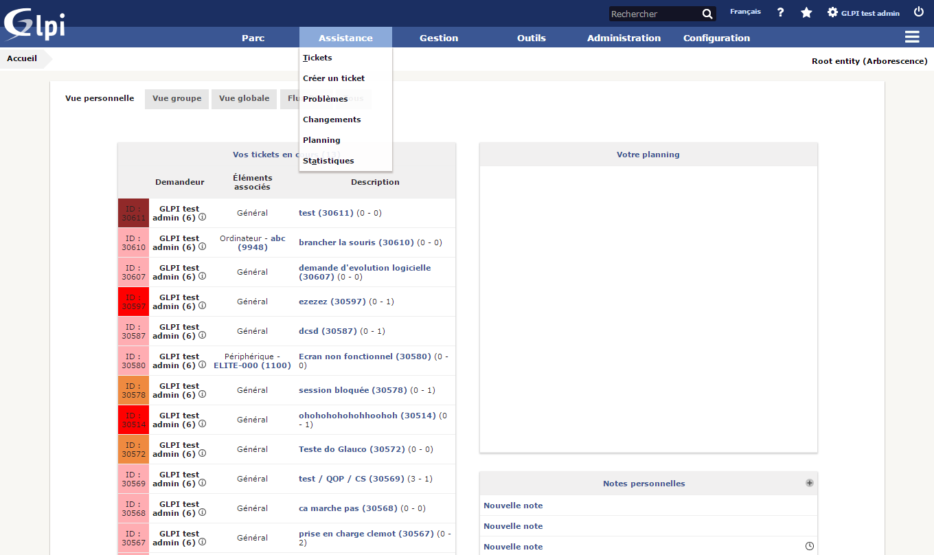Open ticket brancher la souris (30610)
The width and height of the screenshot is (934, 555).
pyautogui.click(x=356, y=242)
